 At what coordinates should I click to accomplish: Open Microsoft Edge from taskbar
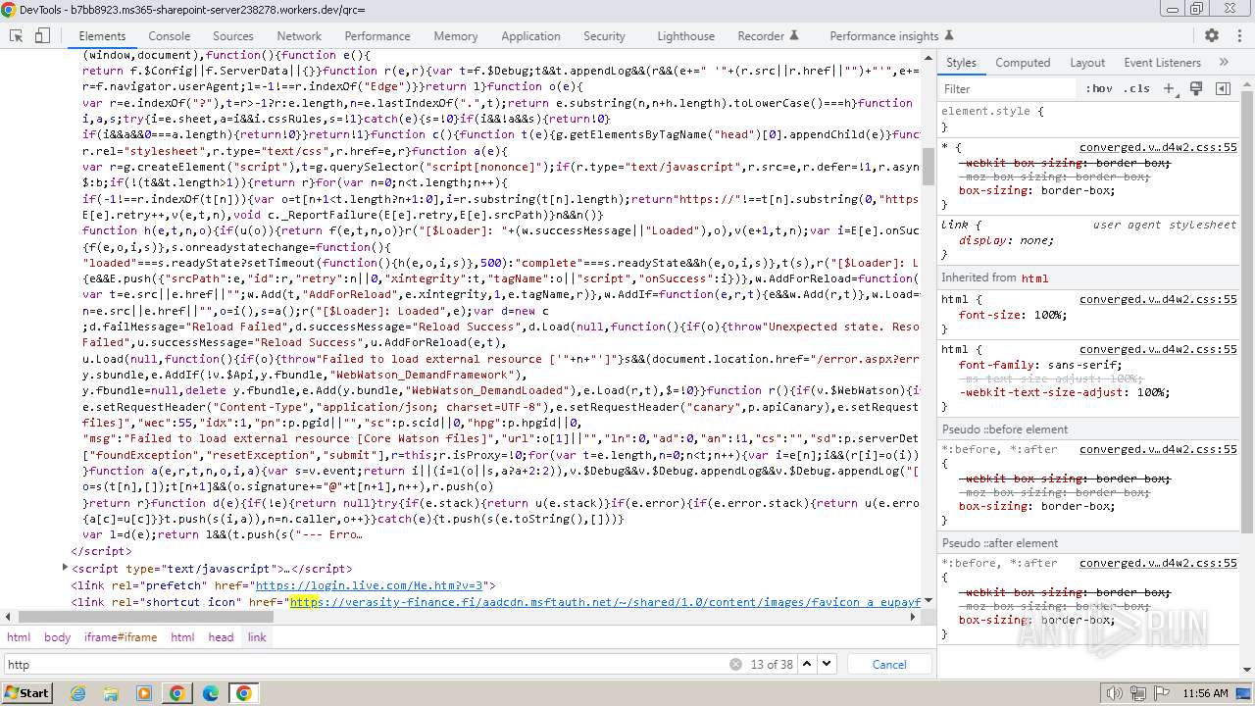click(211, 693)
